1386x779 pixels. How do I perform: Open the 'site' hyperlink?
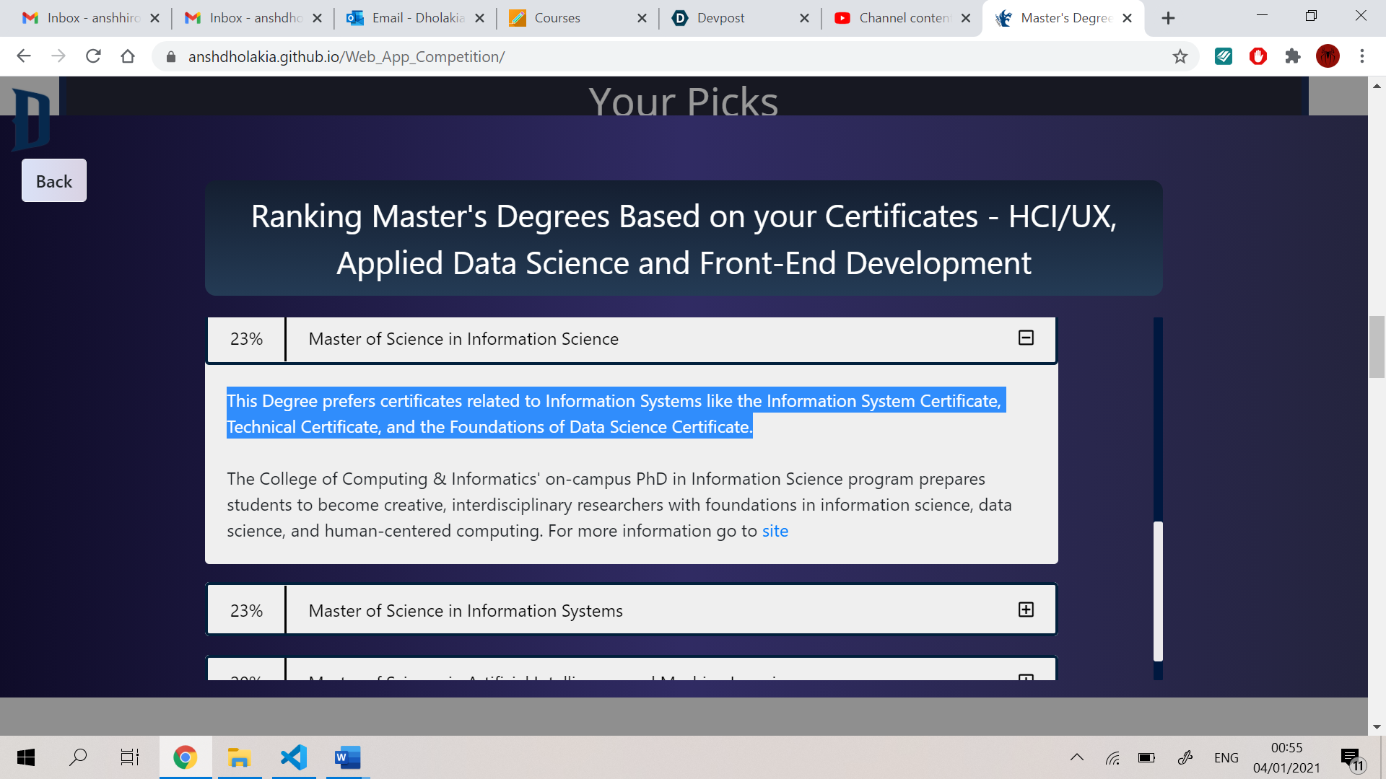[x=775, y=531]
